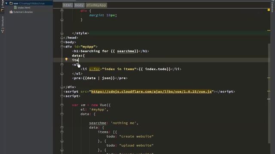Click the '#myApp' el value

[x=98, y=110]
